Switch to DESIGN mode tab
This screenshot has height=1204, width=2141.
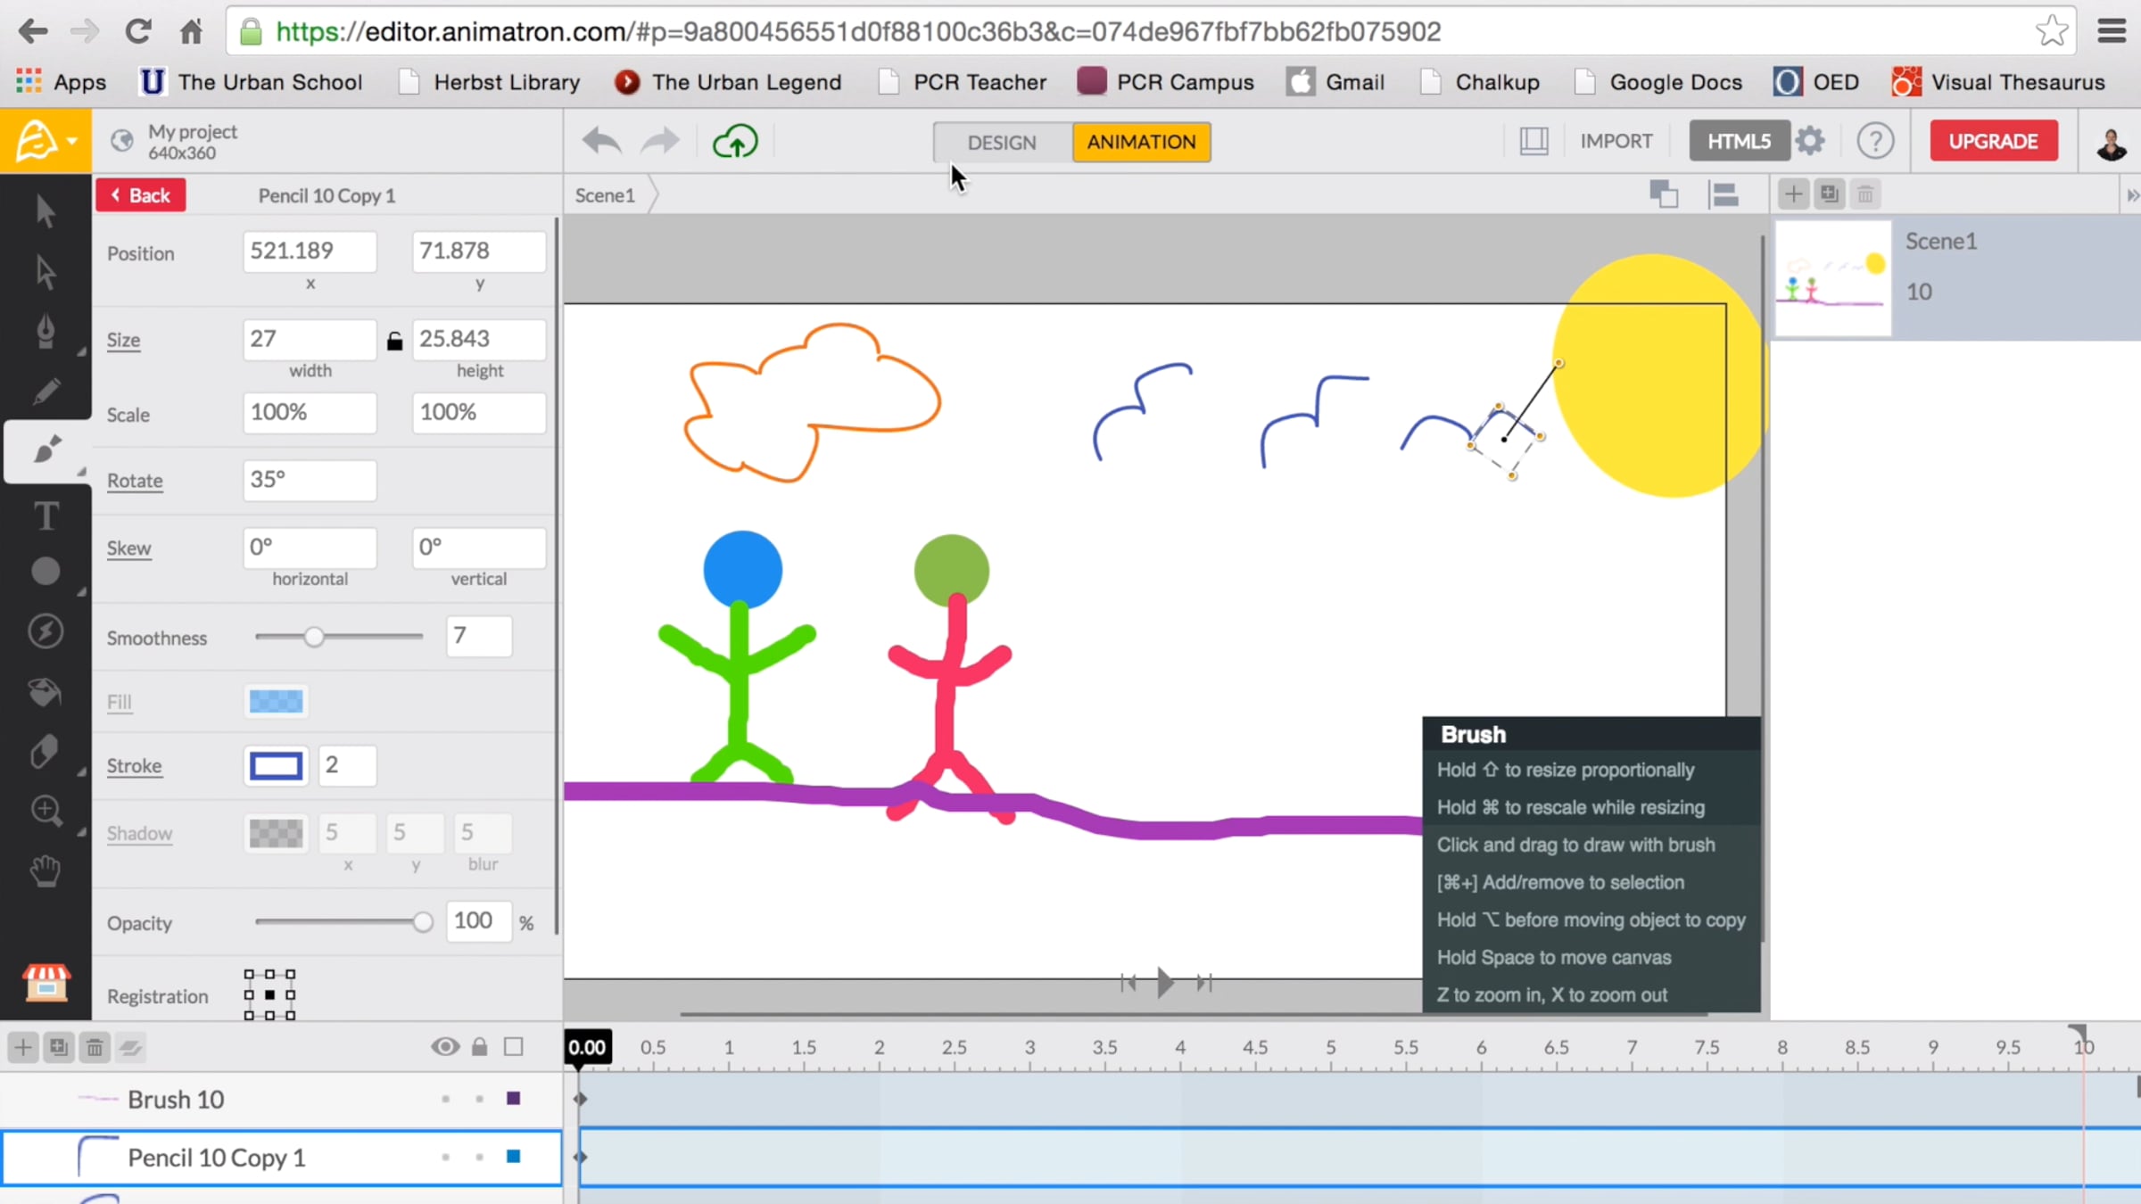[1002, 143]
